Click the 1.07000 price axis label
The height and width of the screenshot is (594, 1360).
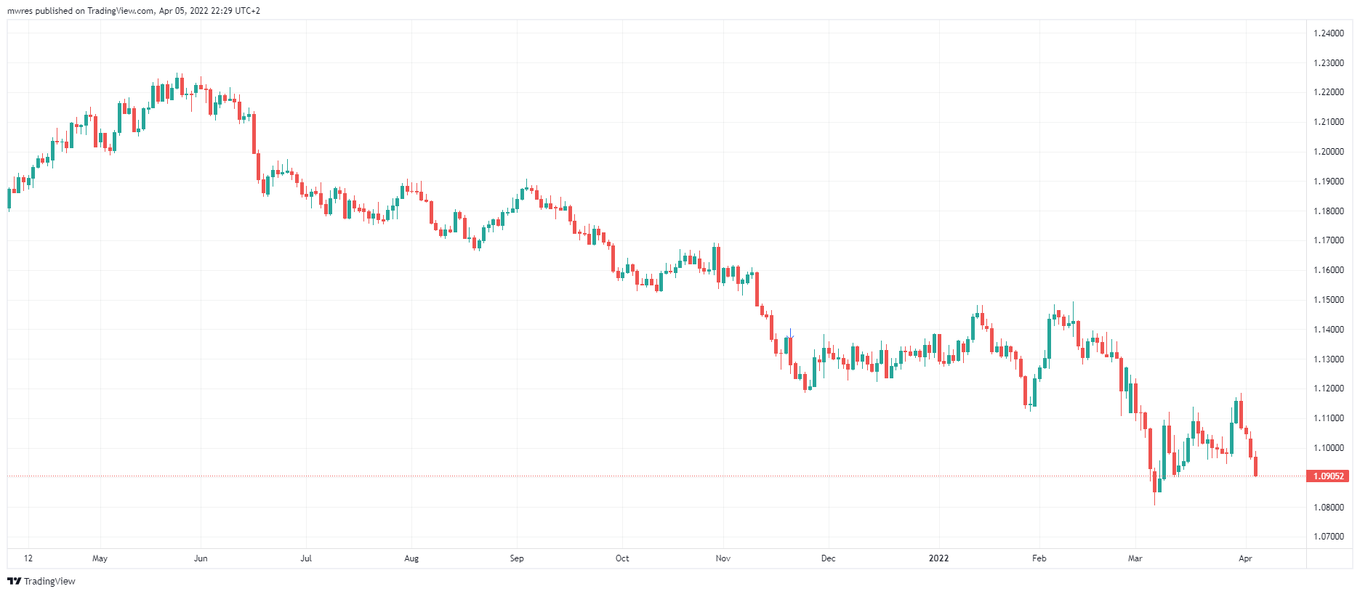[1329, 537]
